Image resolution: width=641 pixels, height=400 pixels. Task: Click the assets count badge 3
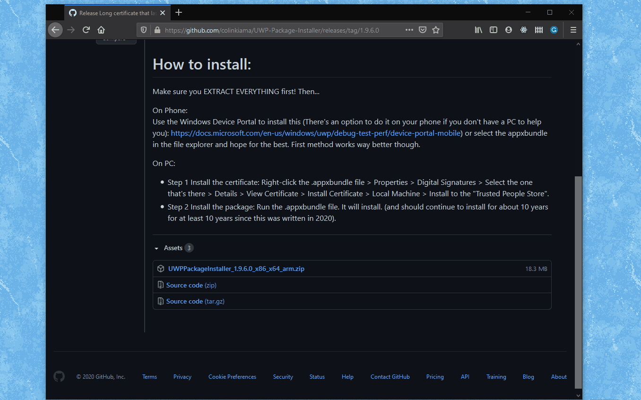click(189, 248)
